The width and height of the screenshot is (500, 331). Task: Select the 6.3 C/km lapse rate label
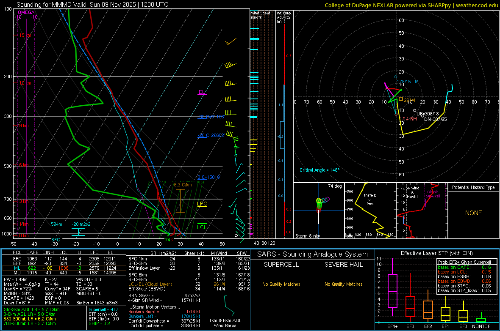[183, 185]
